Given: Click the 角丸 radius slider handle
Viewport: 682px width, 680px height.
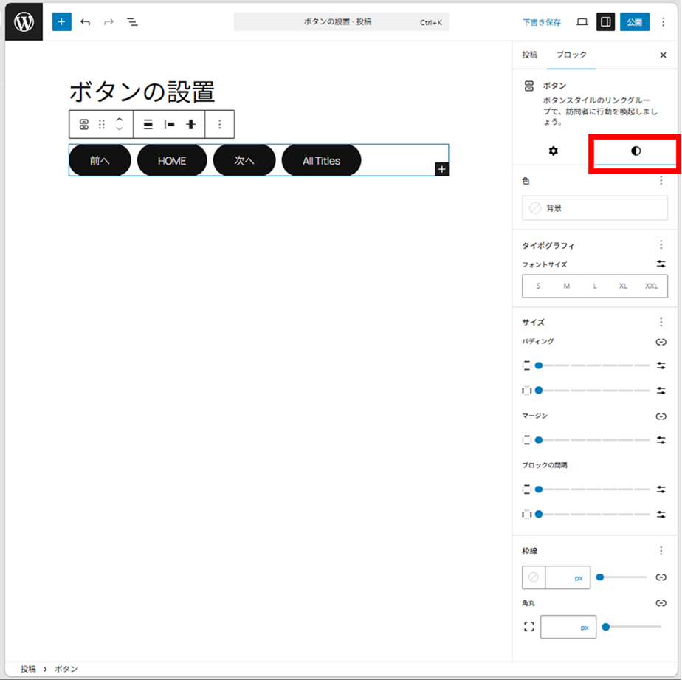Looking at the screenshot, I should pyautogui.click(x=606, y=627).
